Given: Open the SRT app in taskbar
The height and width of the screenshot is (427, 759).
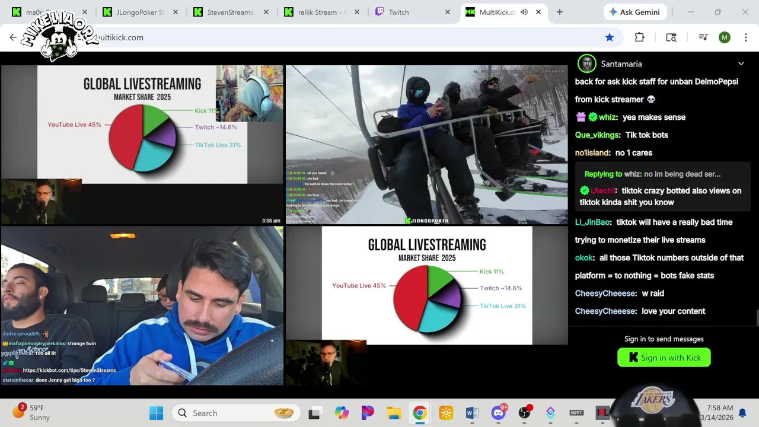Looking at the screenshot, I should [576, 413].
